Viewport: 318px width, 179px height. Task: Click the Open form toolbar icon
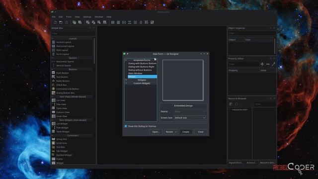pyautogui.click(x=61, y=22)
